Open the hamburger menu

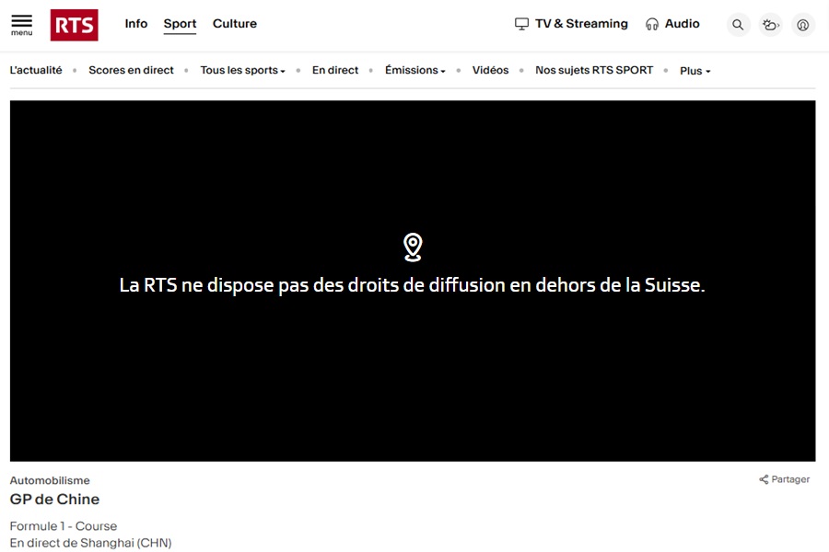tap(21, 25)
